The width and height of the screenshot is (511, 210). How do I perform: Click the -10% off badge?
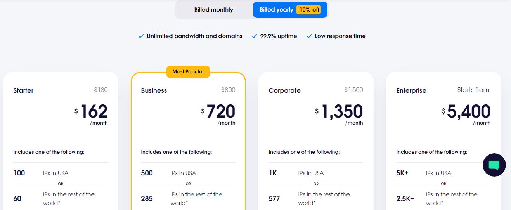pos(308,10)
